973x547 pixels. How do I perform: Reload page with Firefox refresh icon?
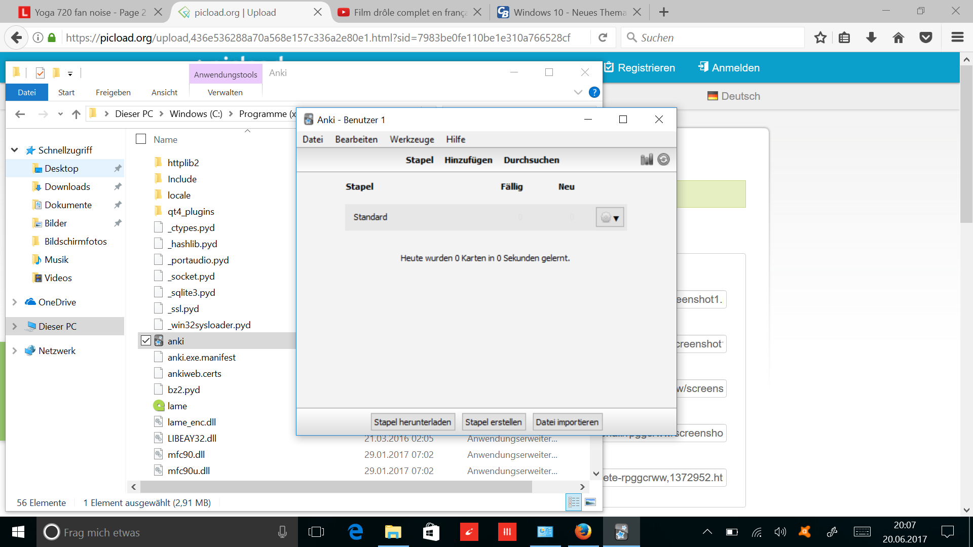pyautogui.click(x=603, y=37)
